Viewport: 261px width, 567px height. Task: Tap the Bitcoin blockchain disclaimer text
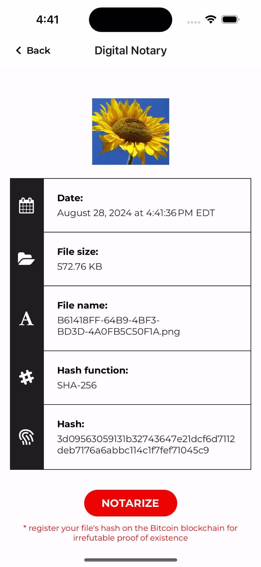pyautogui.click(x=130, y=533)
